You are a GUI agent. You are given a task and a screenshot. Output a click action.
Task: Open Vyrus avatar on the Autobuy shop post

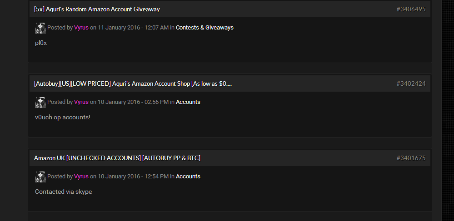coord(40,103)
